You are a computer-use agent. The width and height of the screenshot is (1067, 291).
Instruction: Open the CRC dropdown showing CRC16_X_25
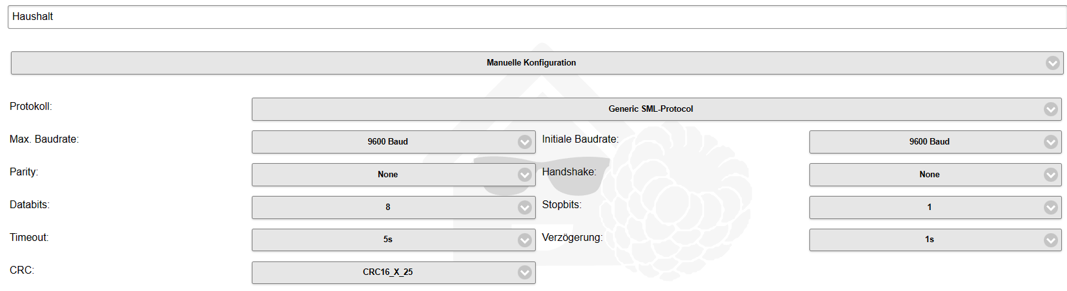(387, 272)
